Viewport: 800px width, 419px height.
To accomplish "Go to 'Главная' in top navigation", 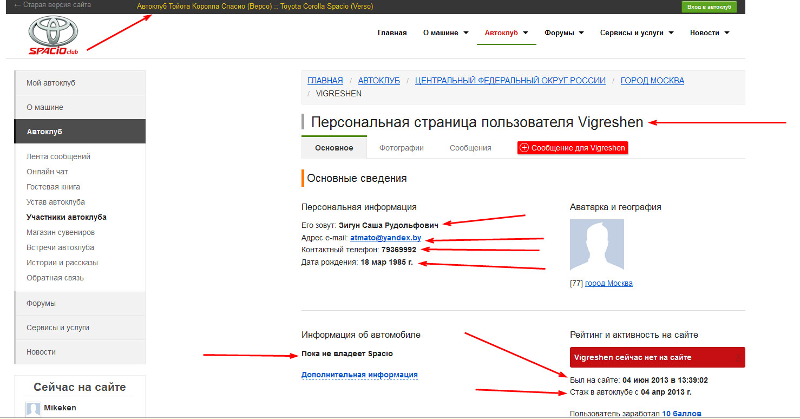I will pos(392,33).
